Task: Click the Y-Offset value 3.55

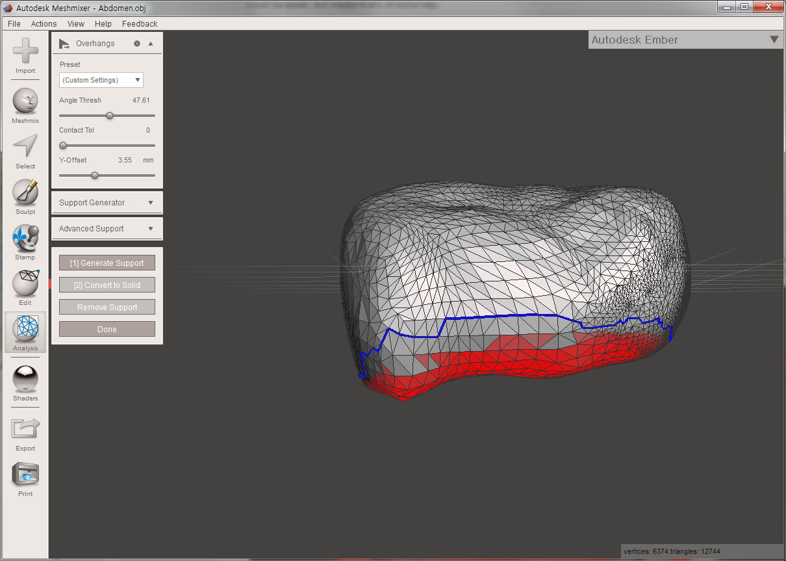Action: pos(125,160)
